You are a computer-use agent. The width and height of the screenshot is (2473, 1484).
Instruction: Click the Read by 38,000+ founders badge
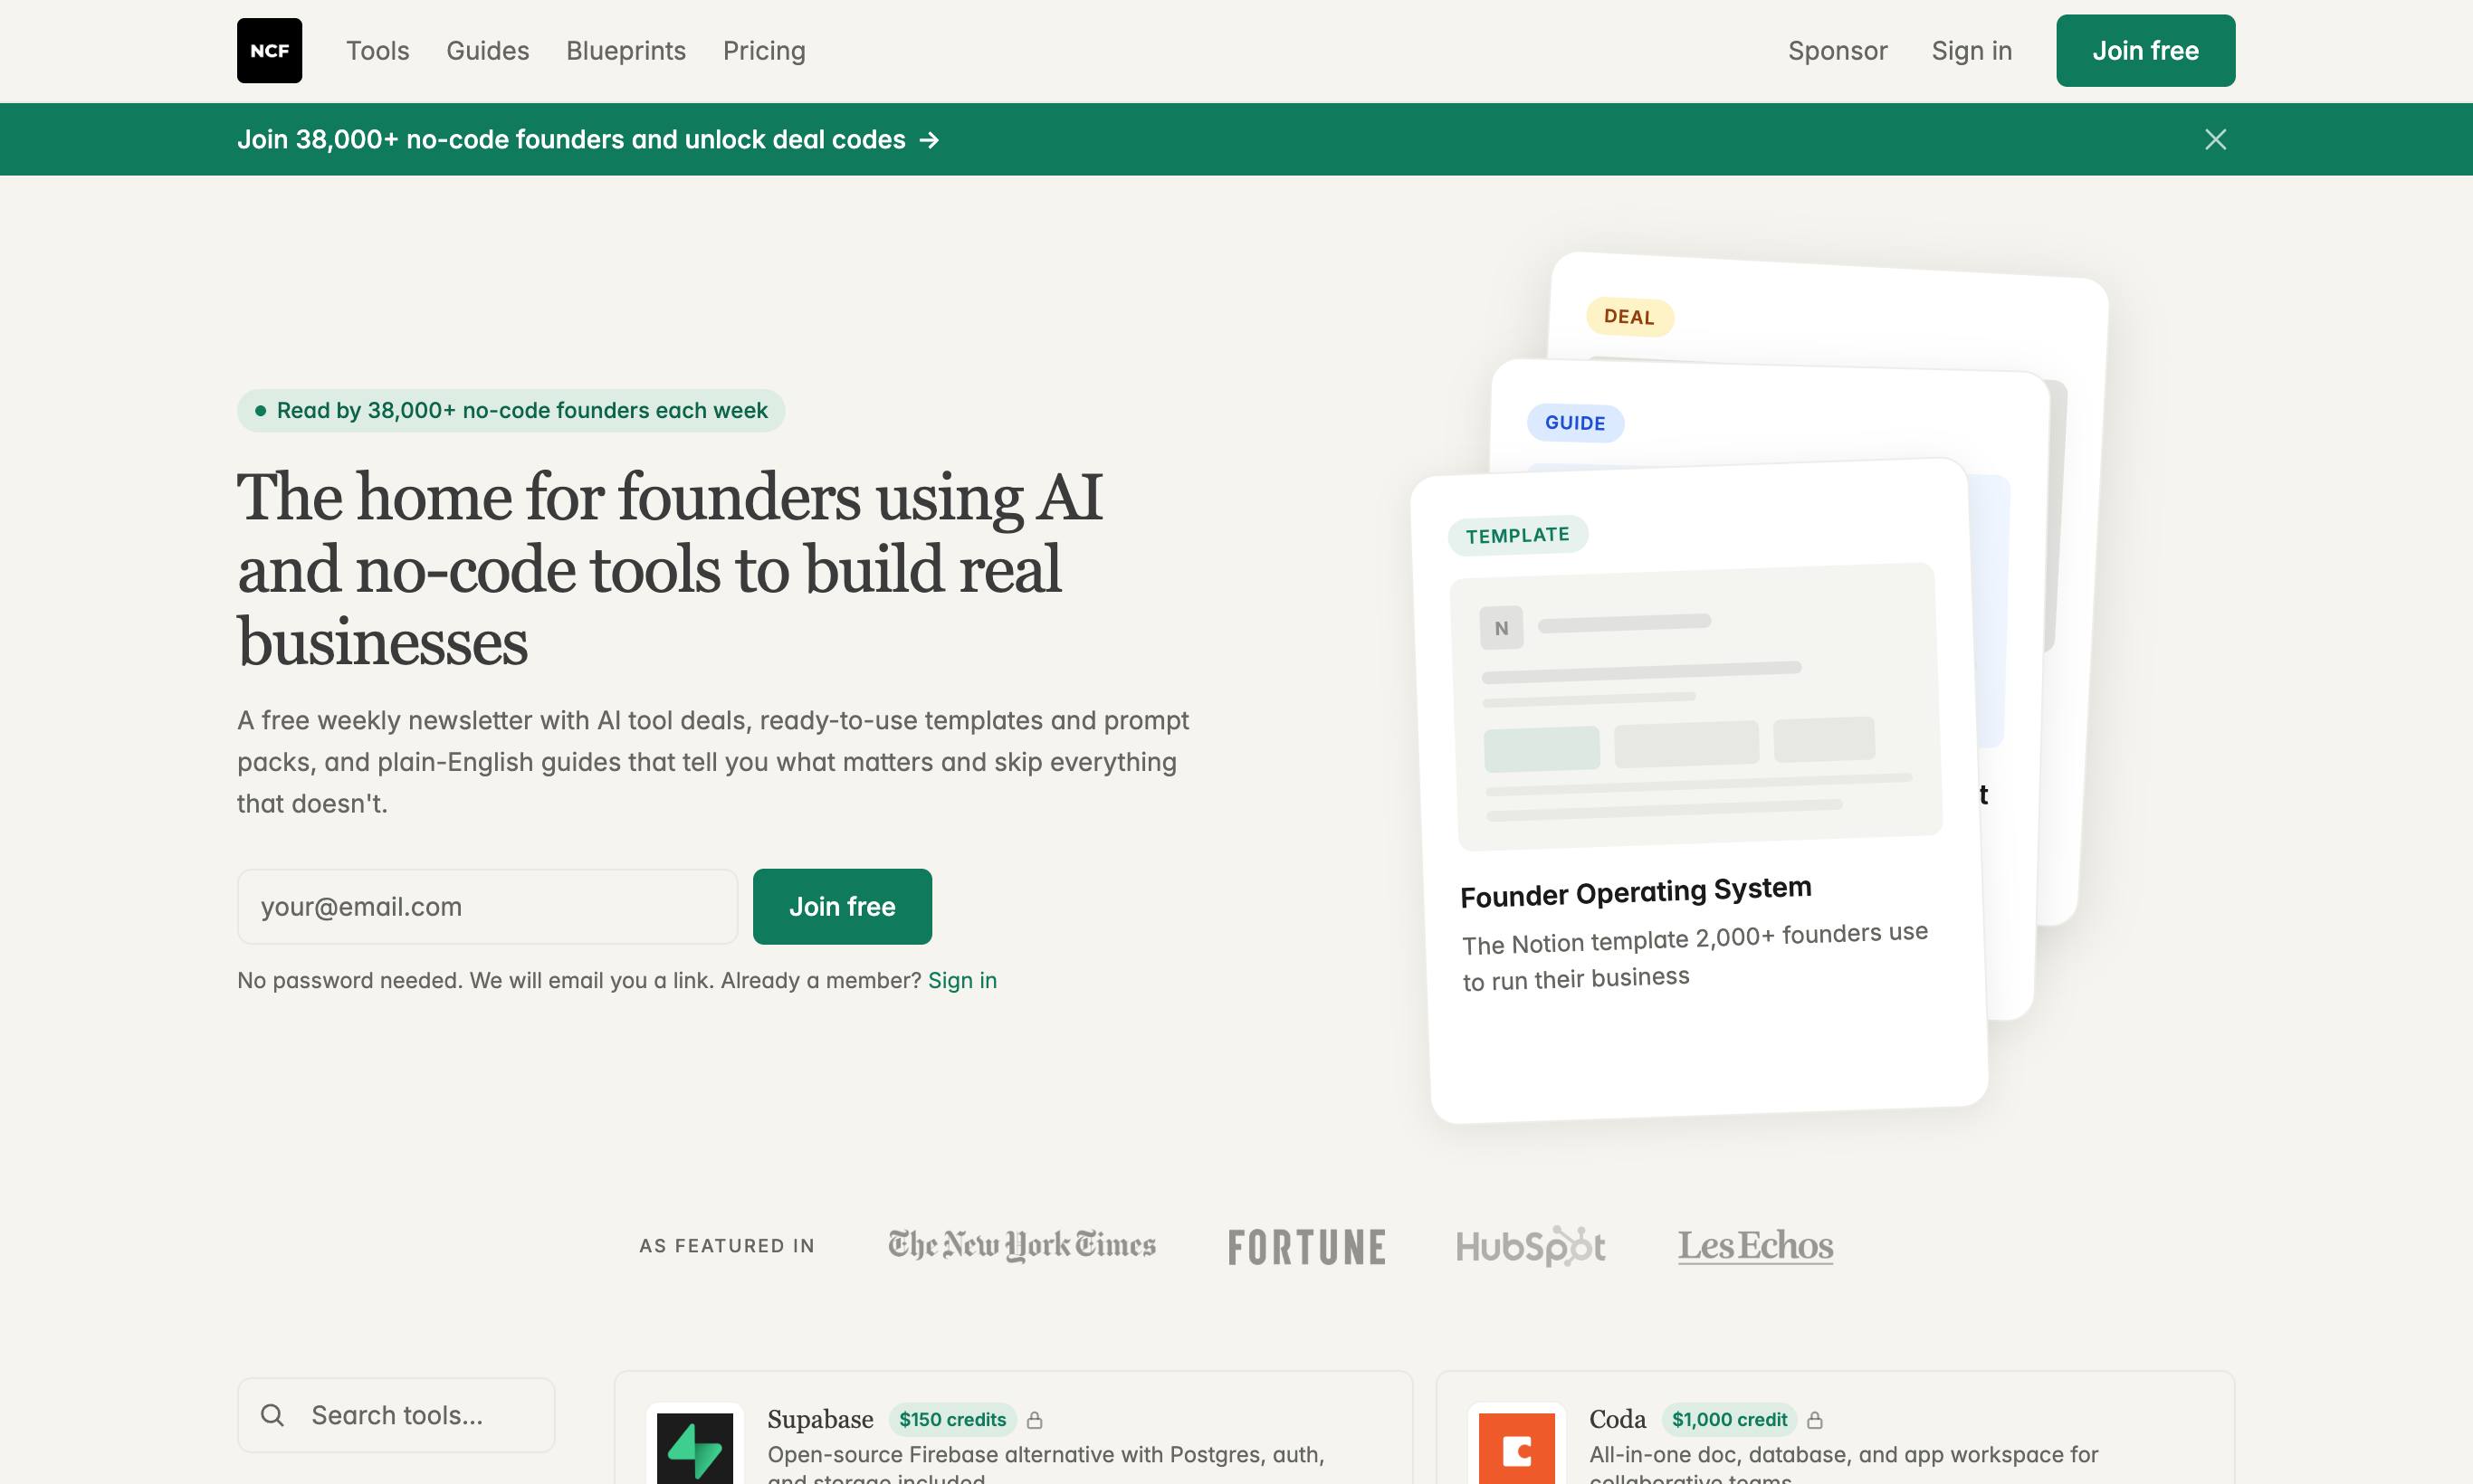coord(511,410)
